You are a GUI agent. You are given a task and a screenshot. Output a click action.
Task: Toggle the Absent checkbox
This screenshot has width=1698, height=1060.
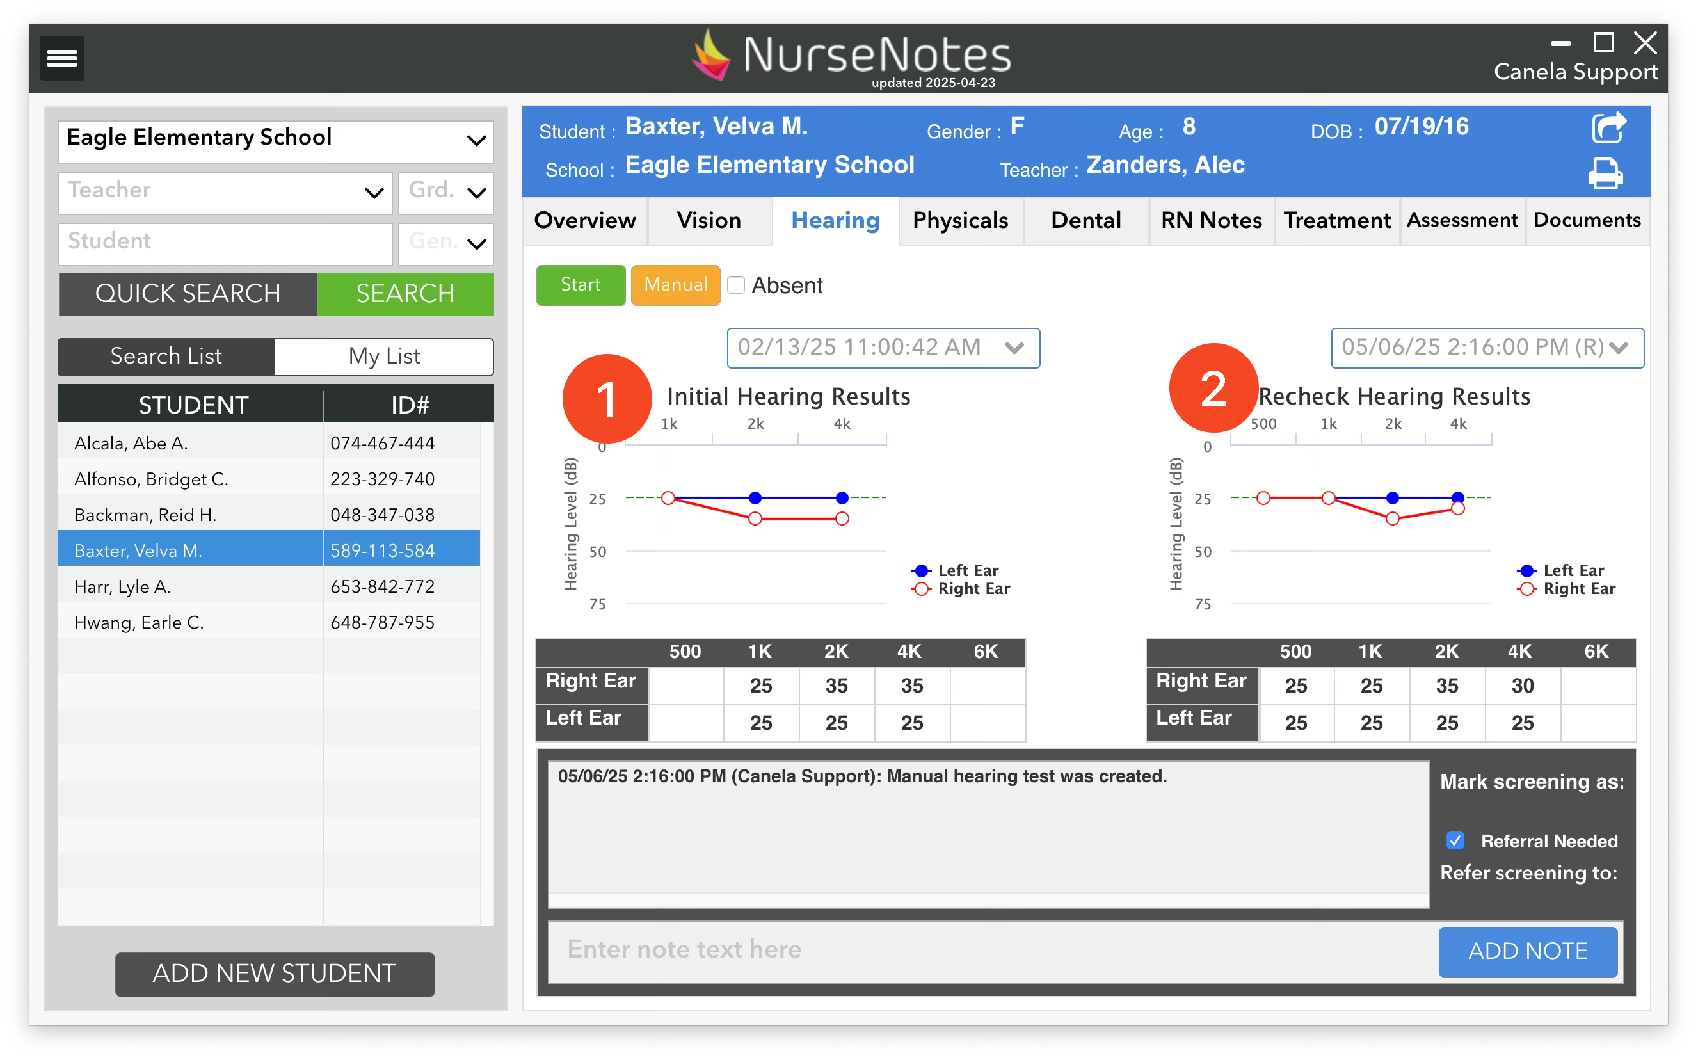[736, 285]
